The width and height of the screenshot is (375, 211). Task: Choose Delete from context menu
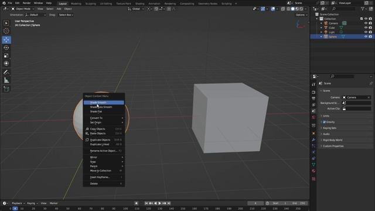pos(104,183)
